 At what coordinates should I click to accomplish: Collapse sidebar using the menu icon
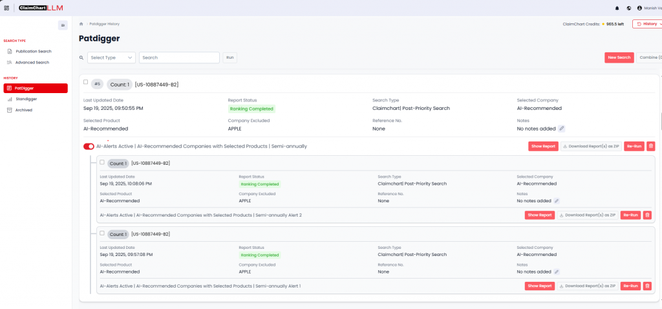coord(63,25)
